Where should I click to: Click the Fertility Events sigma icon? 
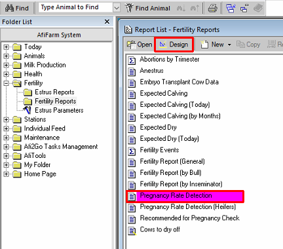(x=132, y=151)
